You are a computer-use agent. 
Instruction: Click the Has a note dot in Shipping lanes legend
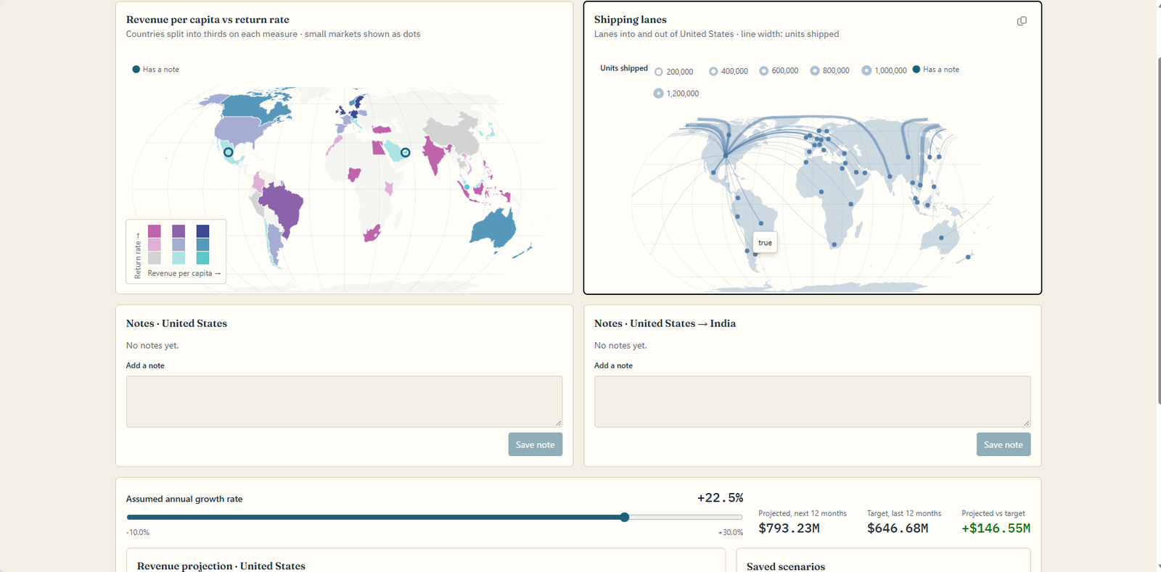916,70
